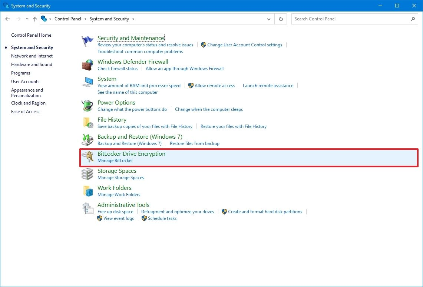The image size is (423, 287).
Task: Click Restore files from backup
Action: click(195, 143)
